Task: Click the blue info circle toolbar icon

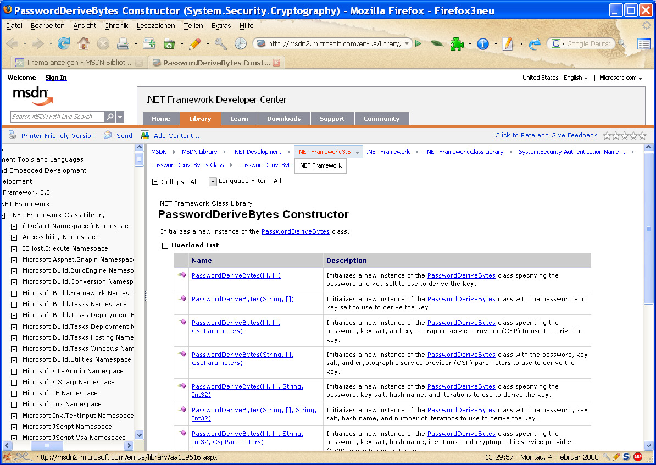Action: point(483,43)
